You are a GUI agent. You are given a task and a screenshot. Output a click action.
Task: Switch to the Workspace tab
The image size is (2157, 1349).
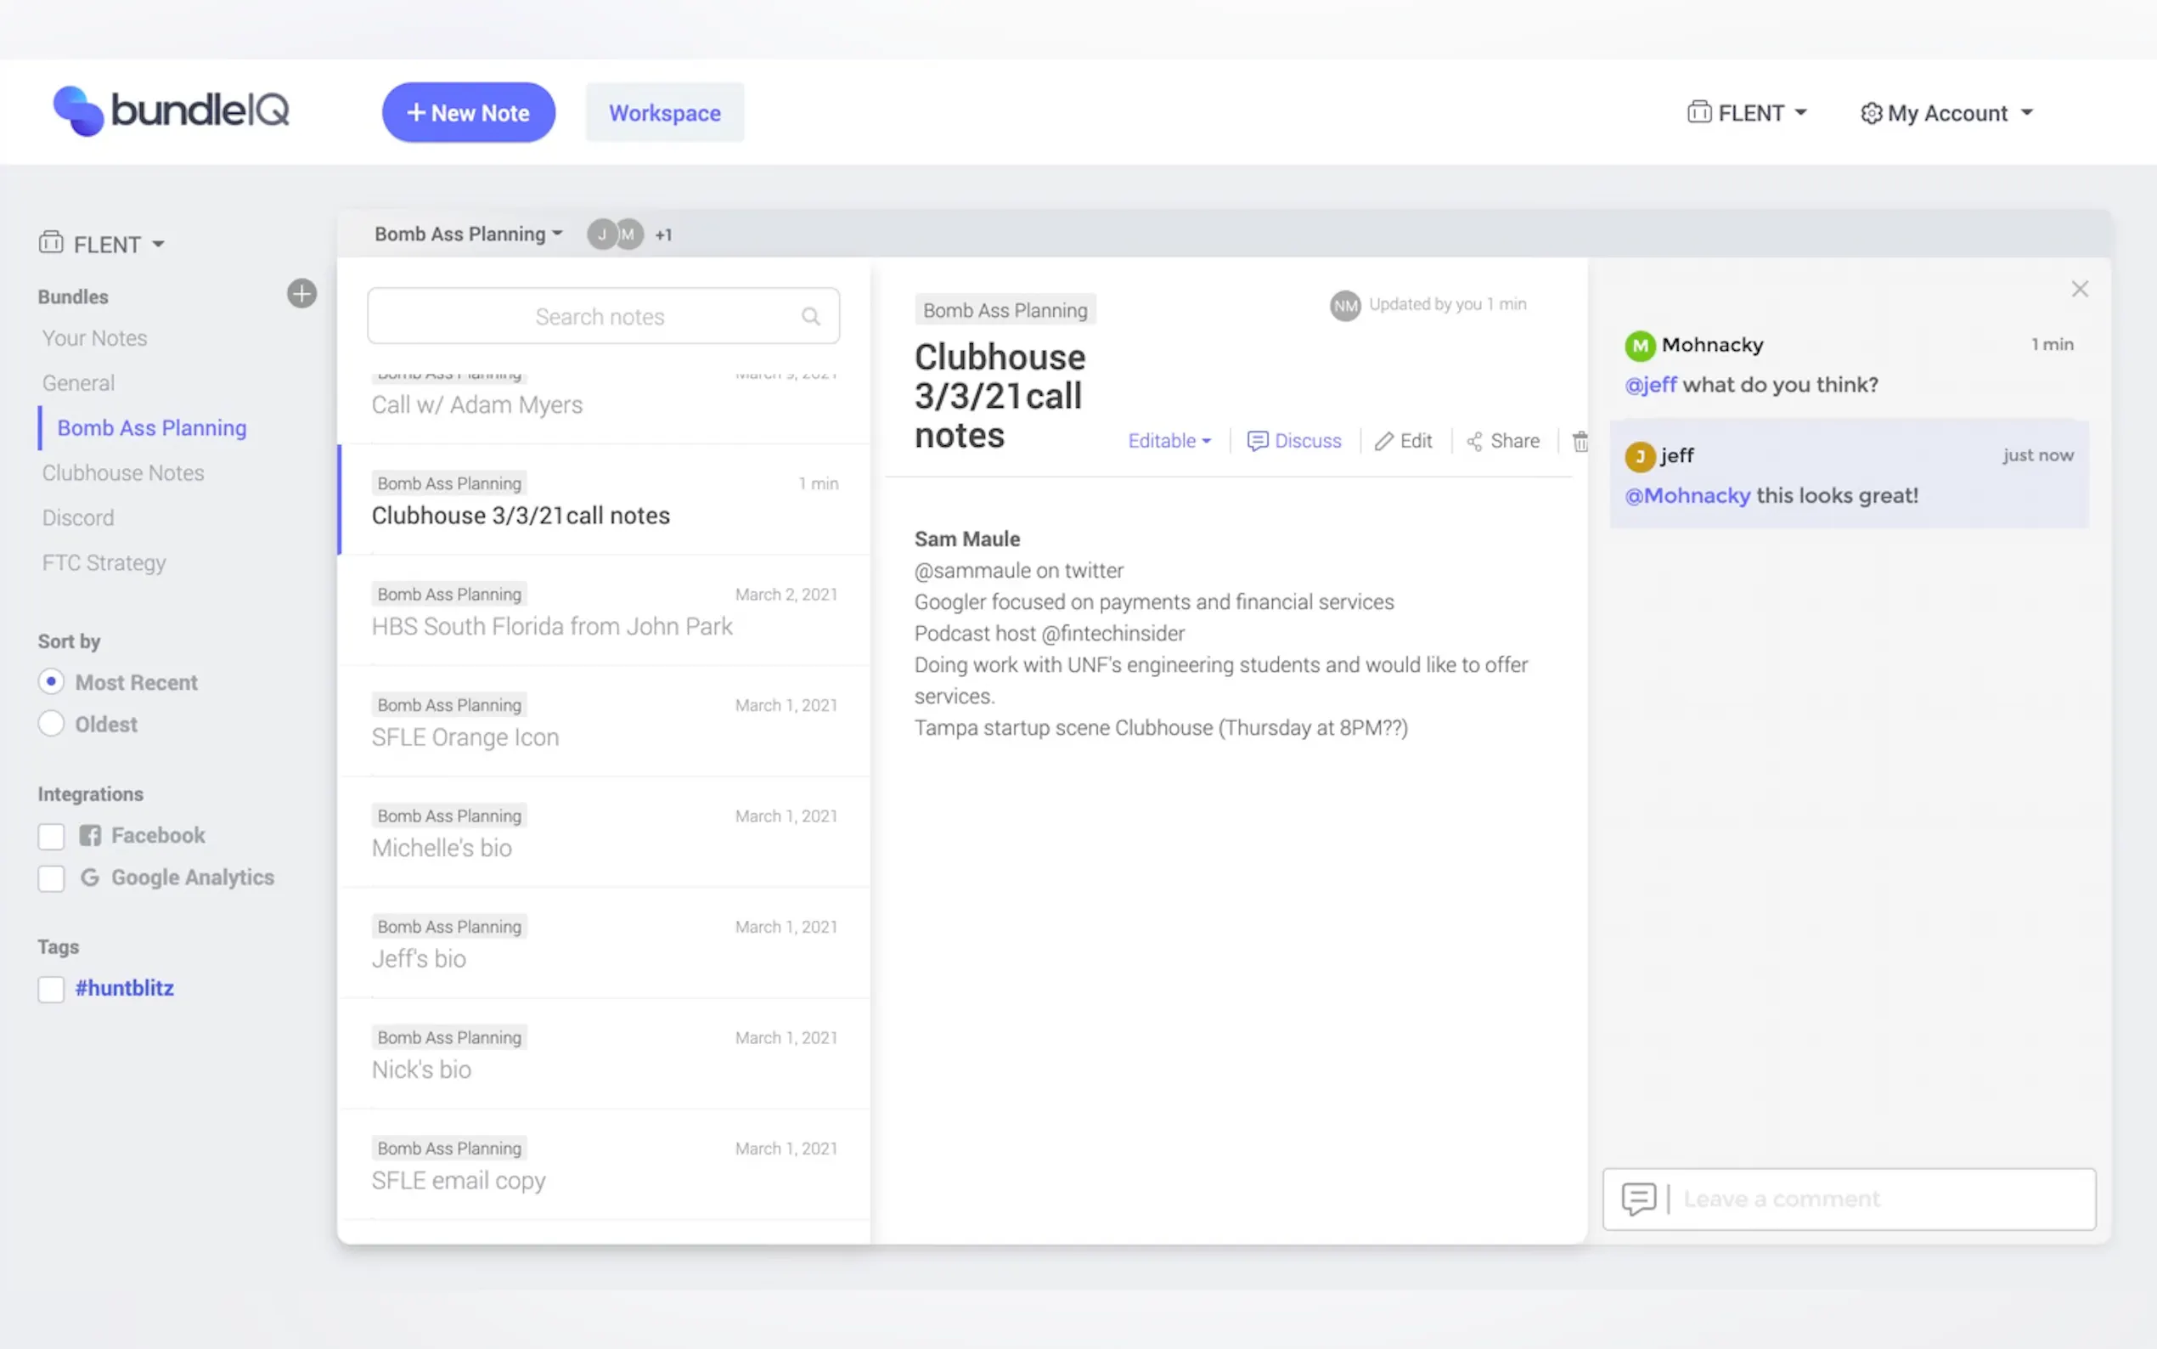[664, 113]
